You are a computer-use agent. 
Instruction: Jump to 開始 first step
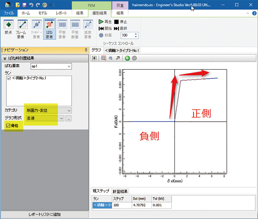click(x=105, y=28)
